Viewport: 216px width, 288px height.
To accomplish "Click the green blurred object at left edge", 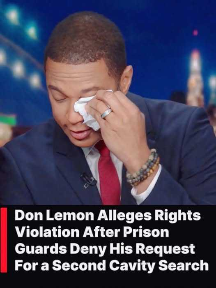I will pos(7,119).
